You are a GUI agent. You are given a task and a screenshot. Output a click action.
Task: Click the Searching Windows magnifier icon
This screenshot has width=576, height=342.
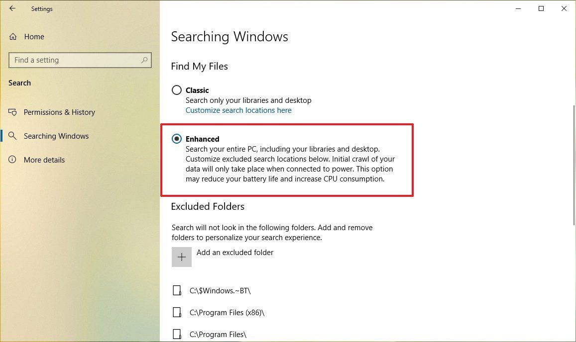[13, 136]
